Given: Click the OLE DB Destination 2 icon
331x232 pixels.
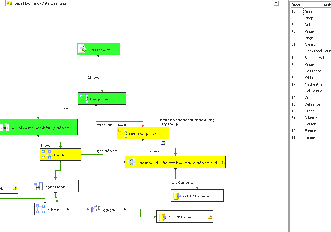Looking at the screenshot, I should point(177,195).
